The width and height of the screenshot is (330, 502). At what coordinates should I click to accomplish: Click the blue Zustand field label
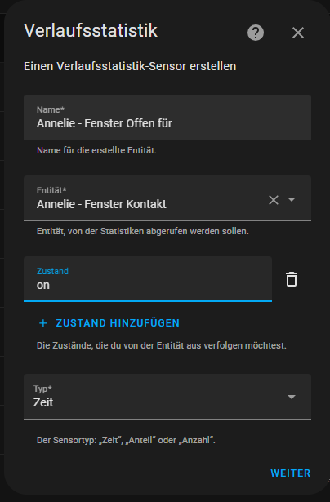pos(52,271)
